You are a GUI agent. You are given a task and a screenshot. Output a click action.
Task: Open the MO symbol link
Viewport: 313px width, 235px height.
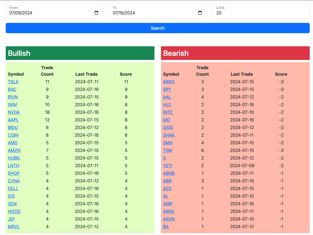[x=167, y=120]
